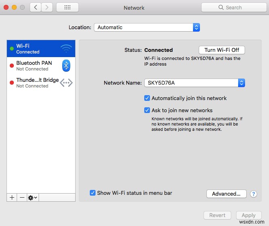Viewport: 269px width, 226px height.
Task: Click red status dot beside Thunderbolt Bridge
Action: pos(12,83)
